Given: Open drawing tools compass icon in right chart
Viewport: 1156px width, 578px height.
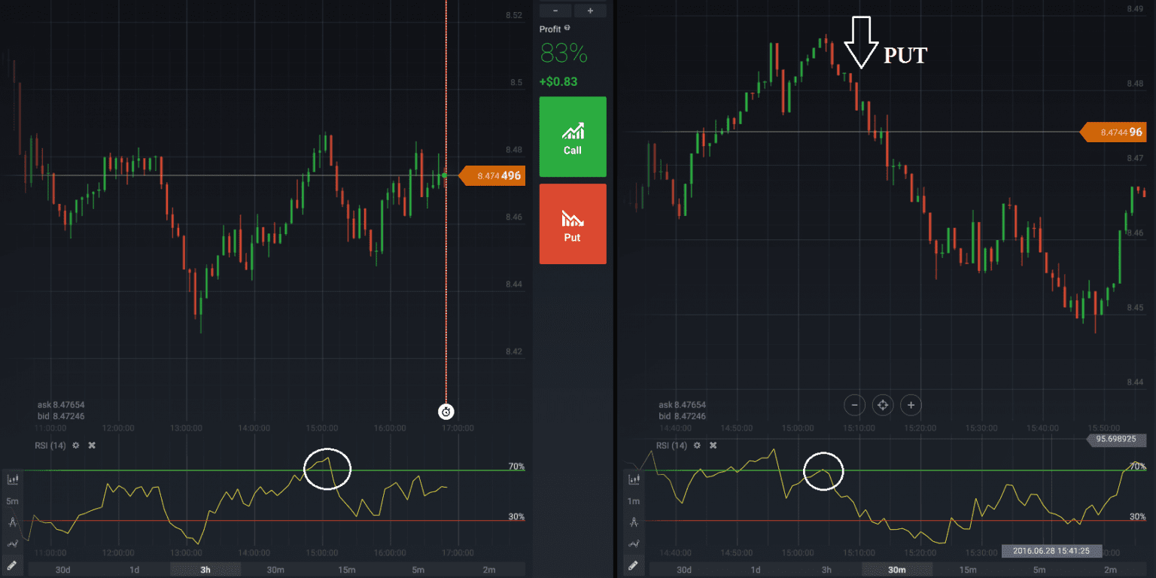Looking at the screenshot, I should click(634, 522).
